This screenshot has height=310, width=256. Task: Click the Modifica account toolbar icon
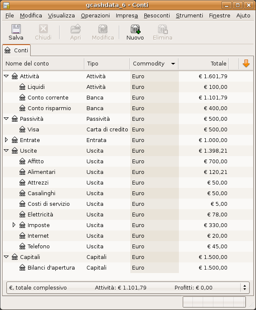click(x=103, y=29)
